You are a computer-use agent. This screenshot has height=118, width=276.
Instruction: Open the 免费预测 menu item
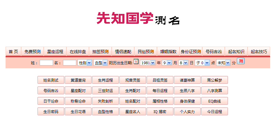[32, 52]
